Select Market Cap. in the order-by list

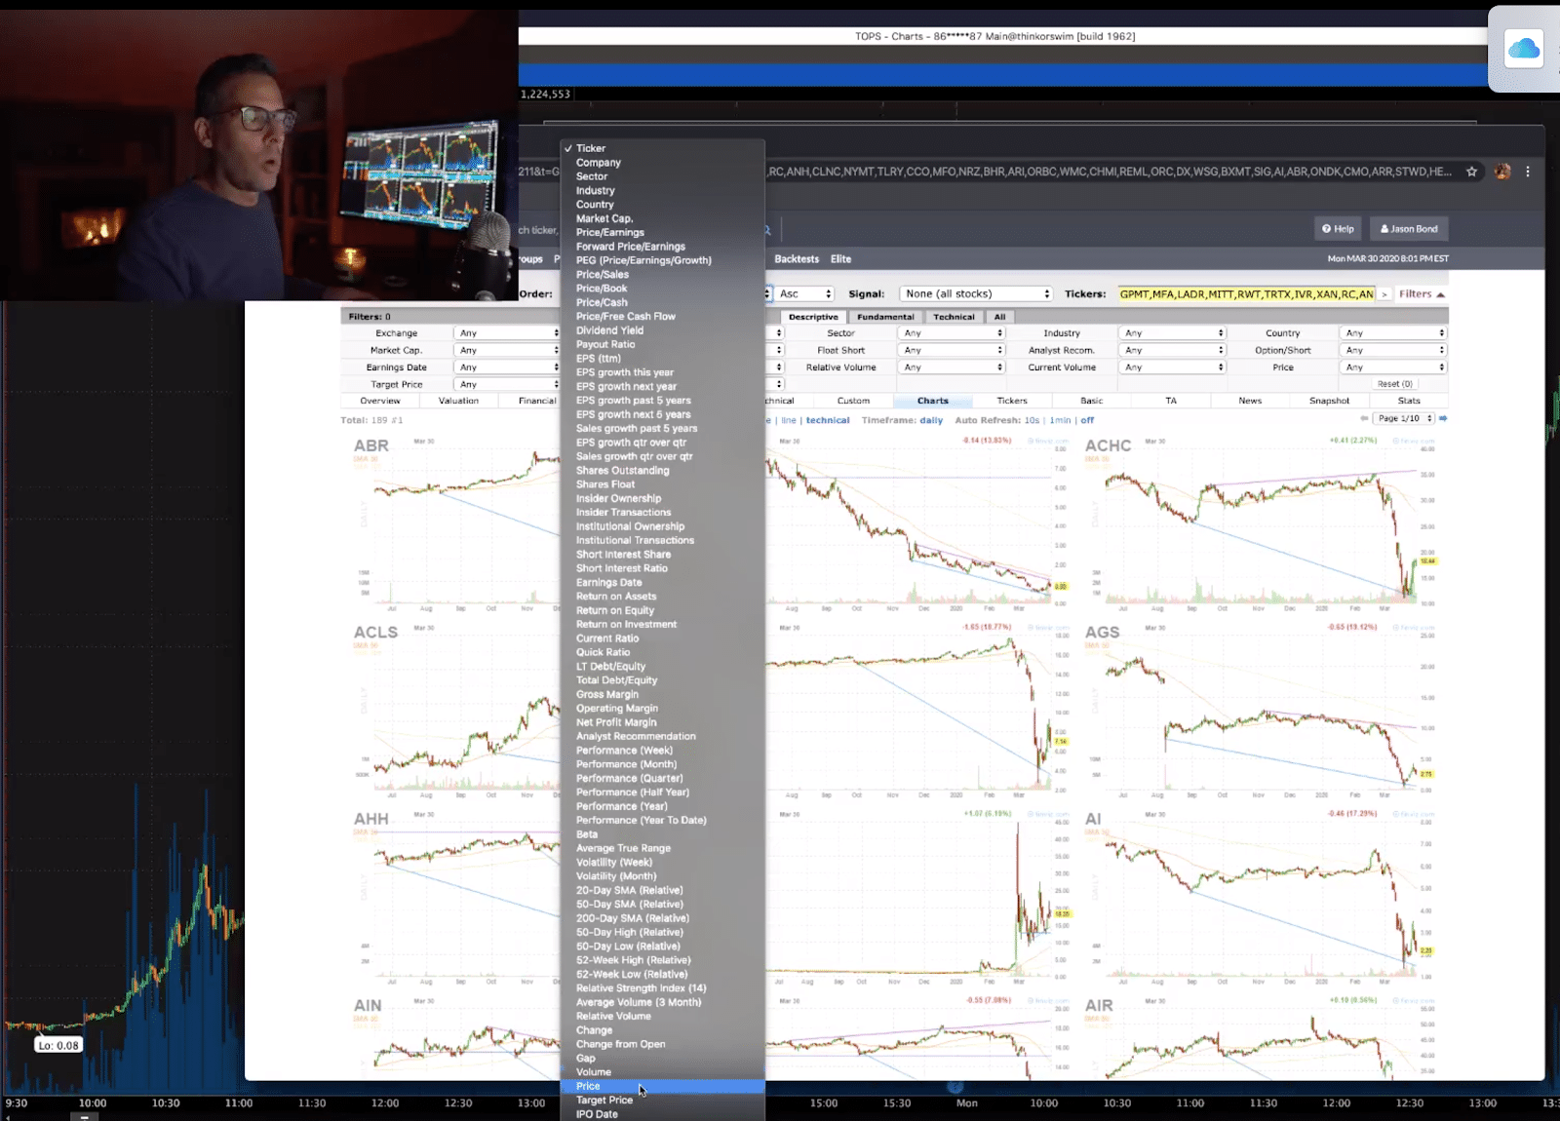click(663, 218)
